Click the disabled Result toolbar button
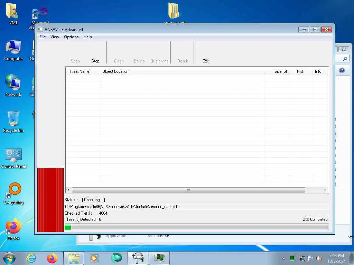The width and height of the screenshot is (354, 265). click(x=183, y=61)
